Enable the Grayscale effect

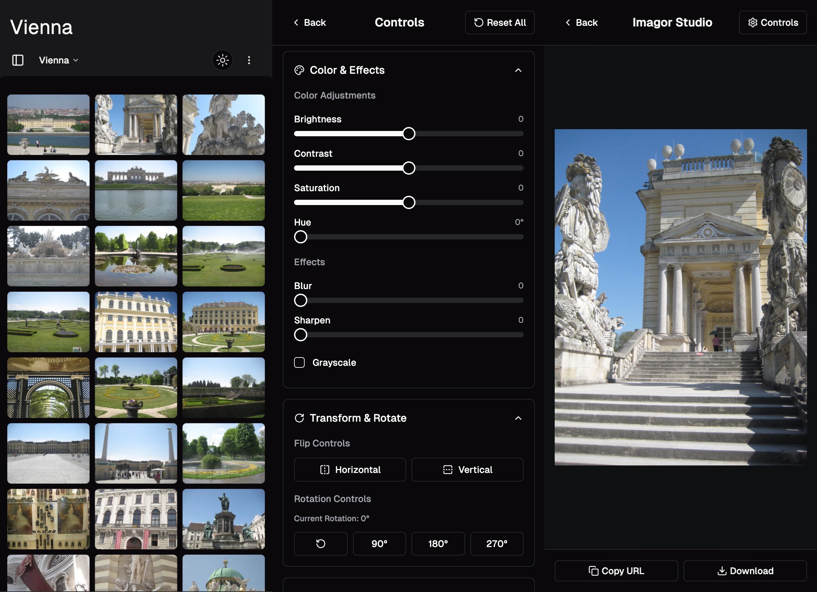click(299, 362)
